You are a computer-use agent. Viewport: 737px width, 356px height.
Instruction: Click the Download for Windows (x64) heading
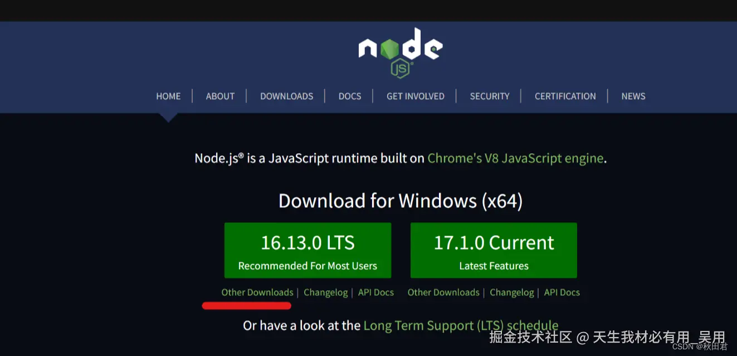401,201
